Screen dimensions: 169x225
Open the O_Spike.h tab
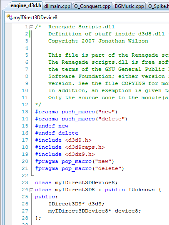(158, 6)
